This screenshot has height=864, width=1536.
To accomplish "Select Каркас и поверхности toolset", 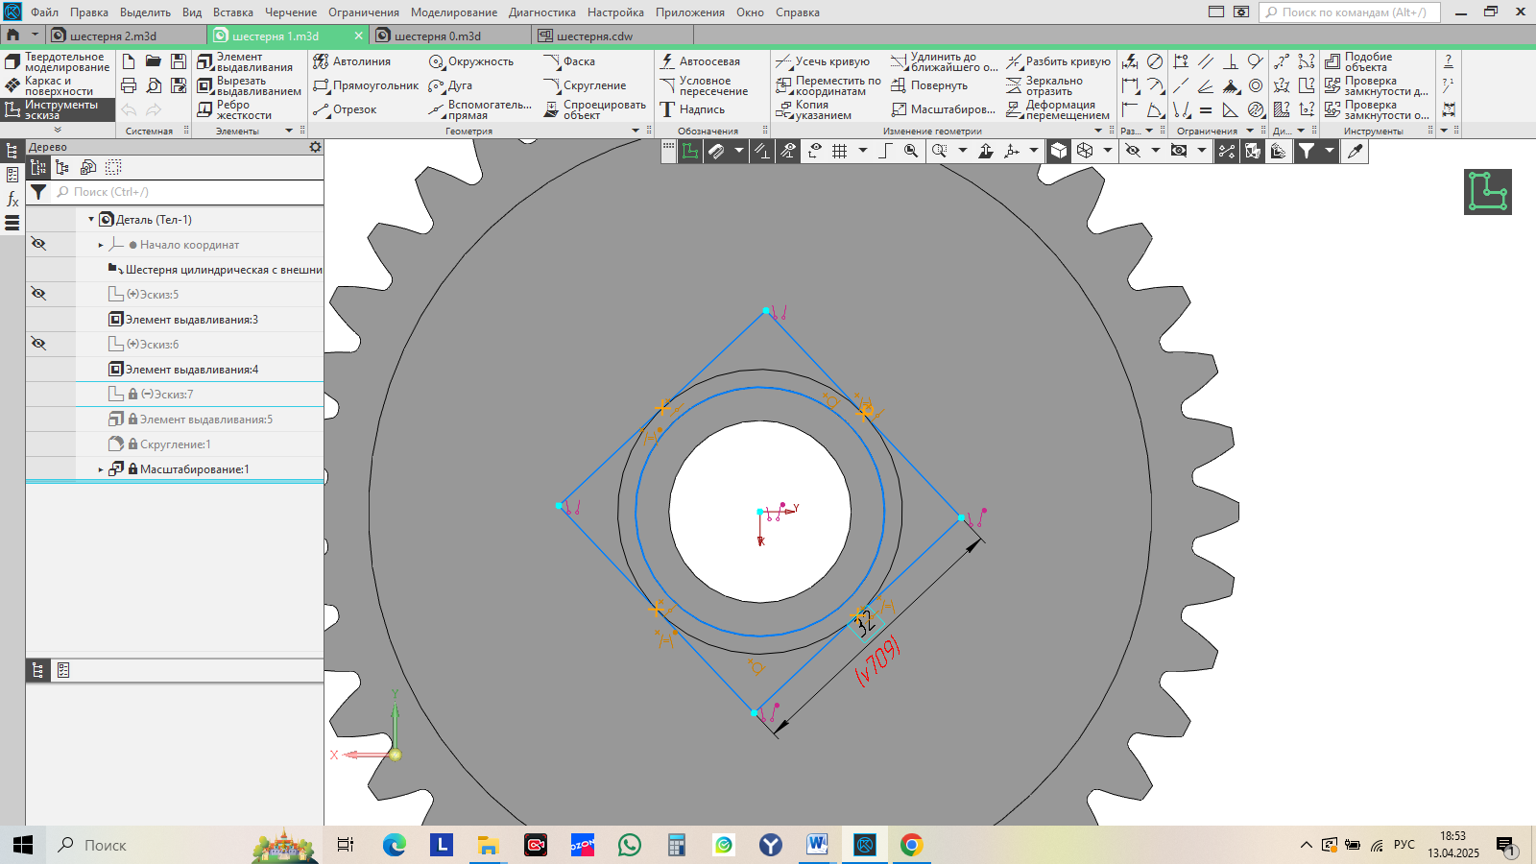I will (x=58, y=86).
